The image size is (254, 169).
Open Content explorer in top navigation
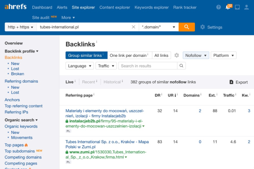[115, 7]
